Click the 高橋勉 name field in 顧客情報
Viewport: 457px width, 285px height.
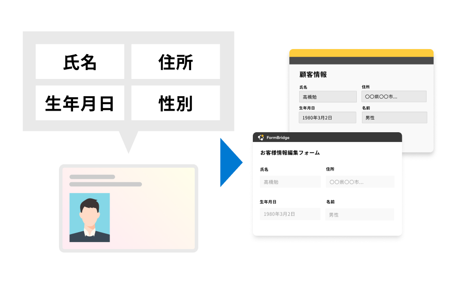coord(327,96)
